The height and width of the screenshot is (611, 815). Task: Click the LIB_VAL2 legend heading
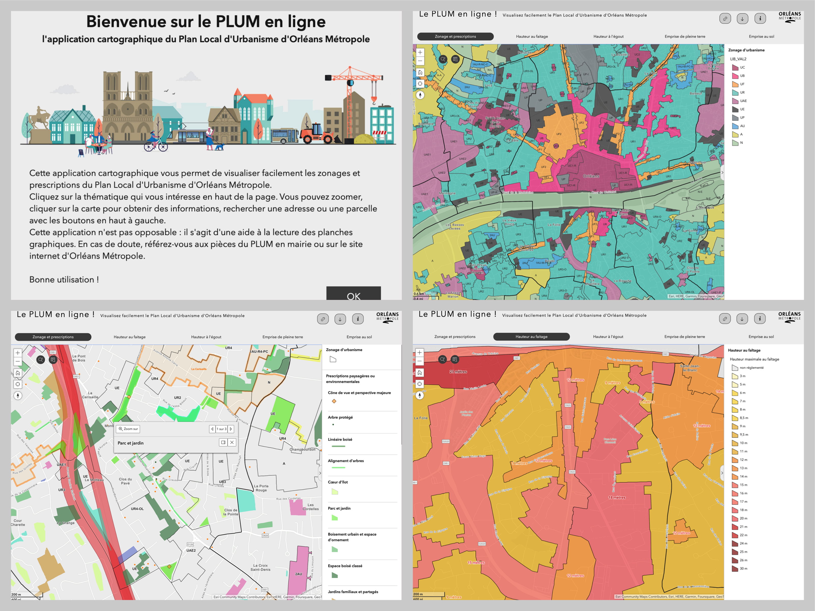(738, 59)
